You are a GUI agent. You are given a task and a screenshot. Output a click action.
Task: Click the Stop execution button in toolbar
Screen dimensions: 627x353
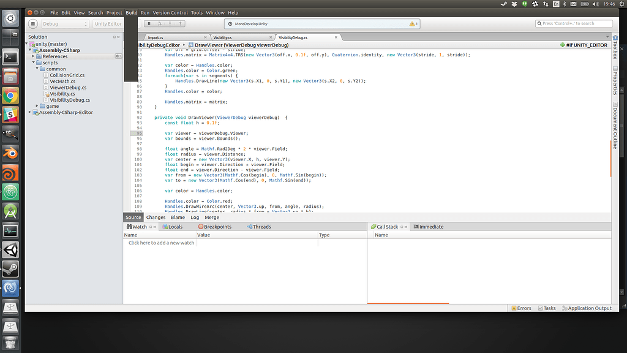pos(34,24)
